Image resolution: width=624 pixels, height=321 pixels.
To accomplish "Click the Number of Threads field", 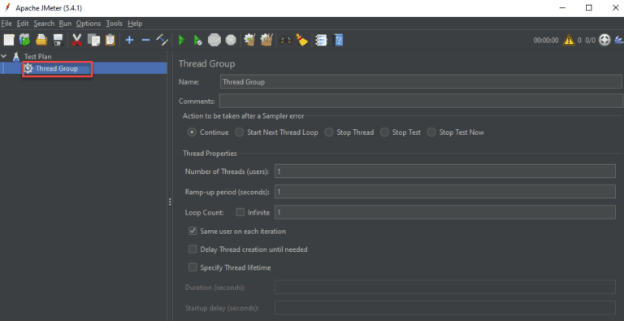I will coord(445,171).
